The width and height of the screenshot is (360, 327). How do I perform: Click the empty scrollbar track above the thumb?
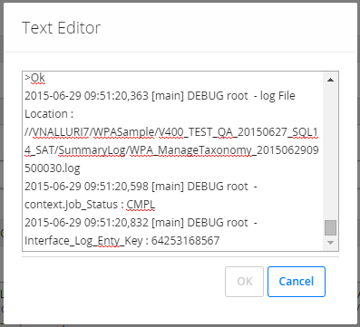330,152
